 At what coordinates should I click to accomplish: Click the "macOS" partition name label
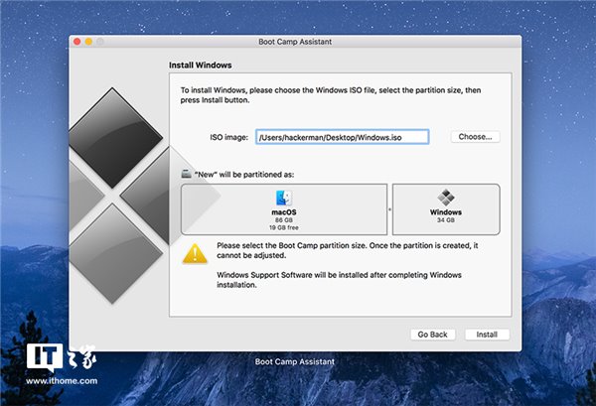pyautogui.click(x=283, y=211)
